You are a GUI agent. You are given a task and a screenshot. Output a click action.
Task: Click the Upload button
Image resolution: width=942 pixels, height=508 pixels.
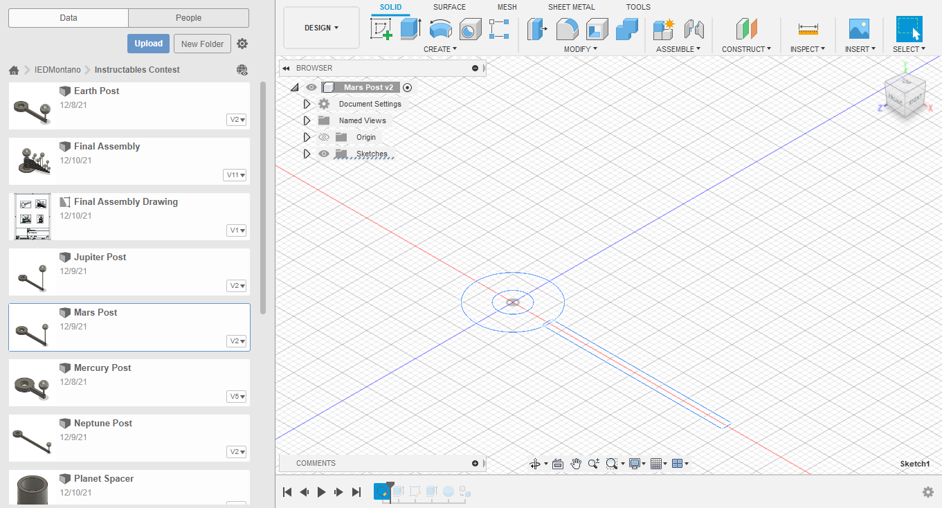[x=148, y=44]
